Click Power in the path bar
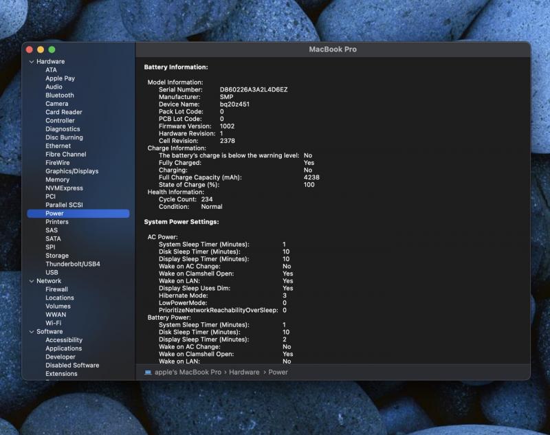 click(278, 372)
